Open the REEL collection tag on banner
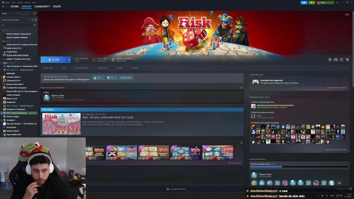Viewport: 354px width, 199px height. pyautogui.click(x=347, y=14)
